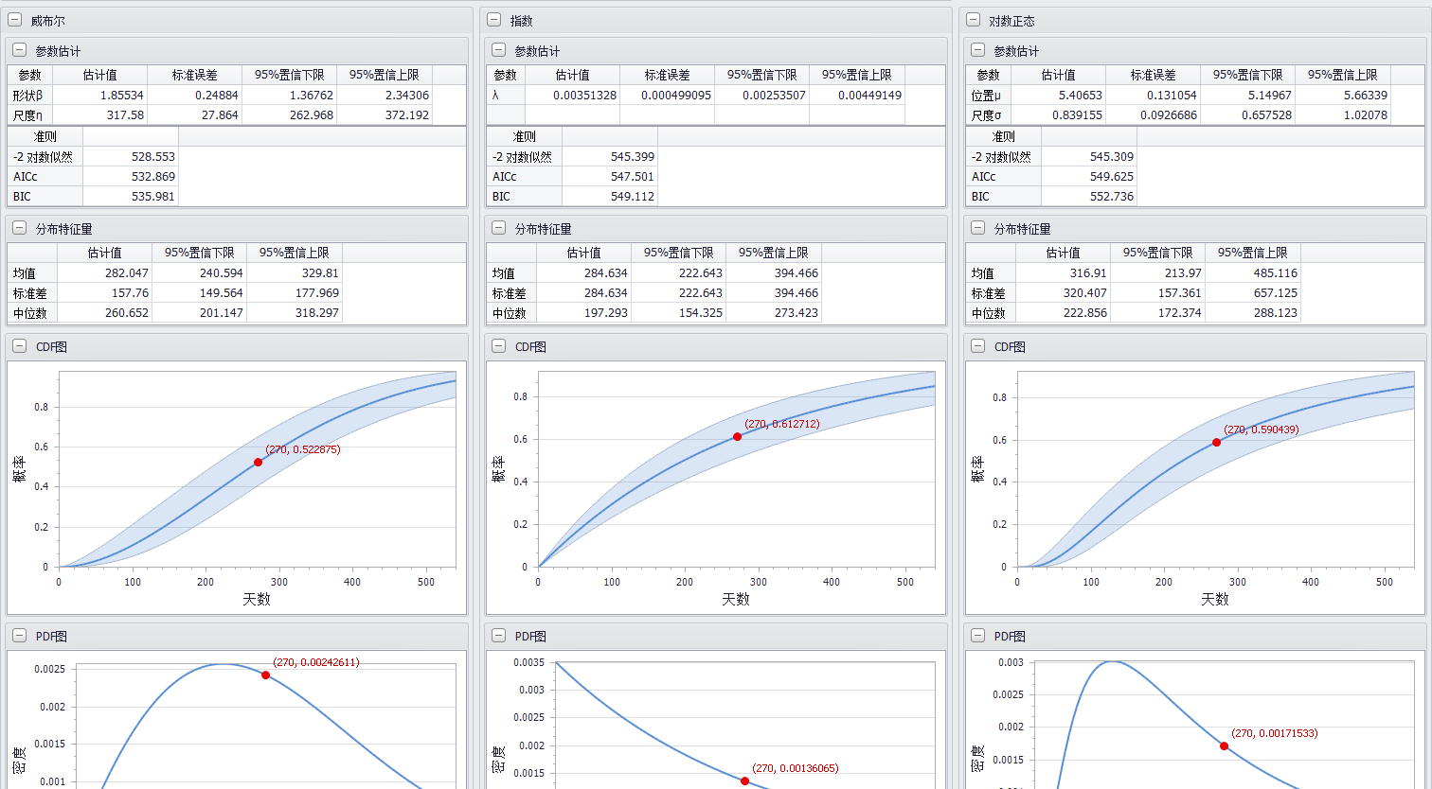Viewport: 1432px width, 789px height.
Task: Collapse the PDF图 section under 对数正态
Action: [977, 637]
